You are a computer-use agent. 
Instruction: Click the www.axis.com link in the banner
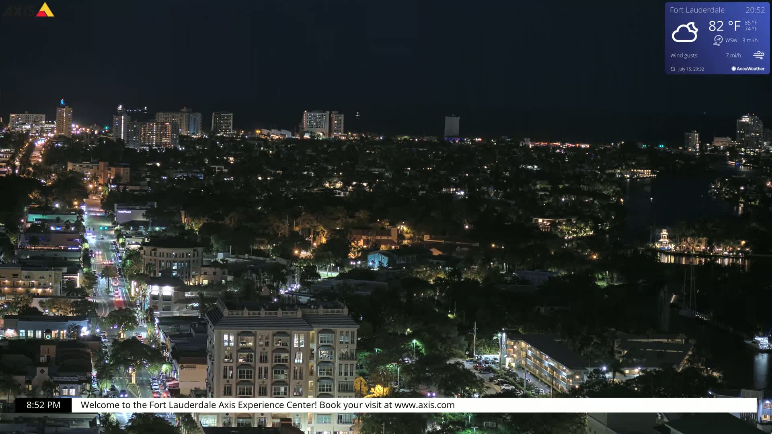pyautogui.click(x=424, y=405)
